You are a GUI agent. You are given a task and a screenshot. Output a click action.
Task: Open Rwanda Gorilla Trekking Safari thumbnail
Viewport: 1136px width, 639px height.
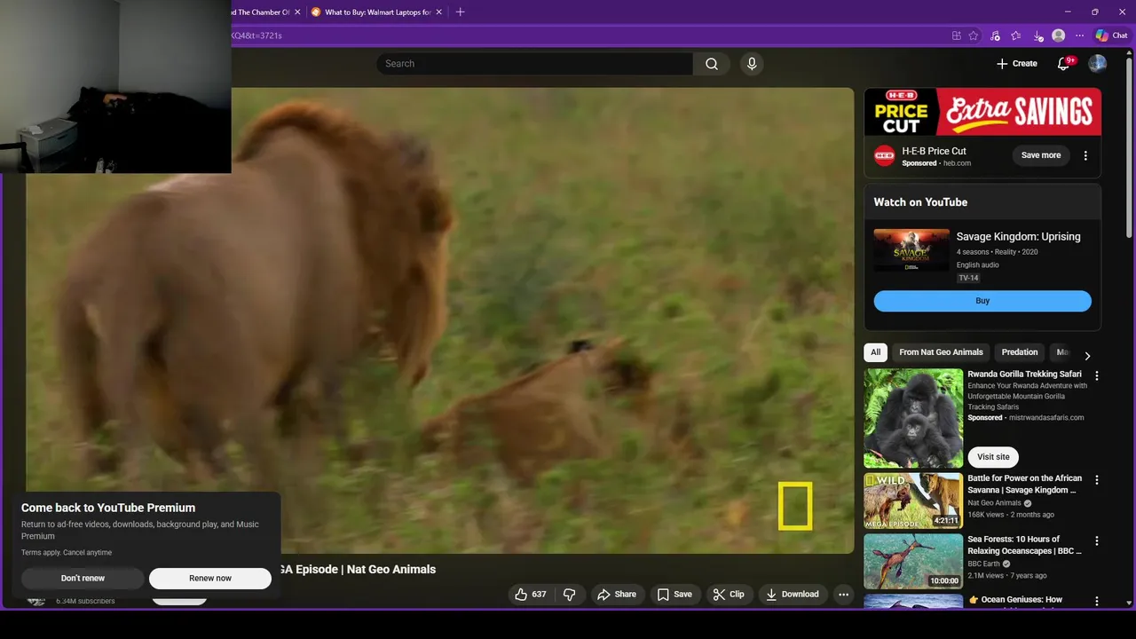913,418
